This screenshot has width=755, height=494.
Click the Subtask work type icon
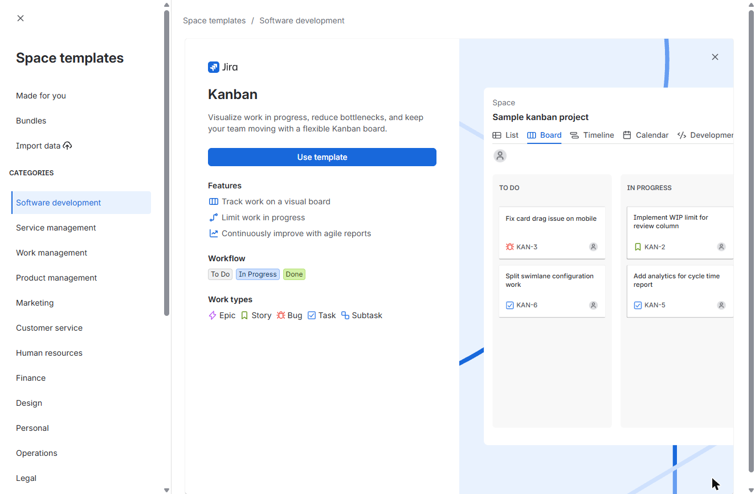[x=345, y=315]
